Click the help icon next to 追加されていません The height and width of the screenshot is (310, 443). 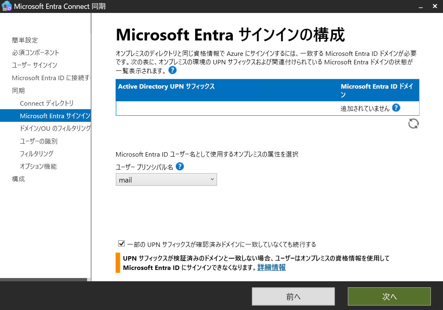coord(396,108)
